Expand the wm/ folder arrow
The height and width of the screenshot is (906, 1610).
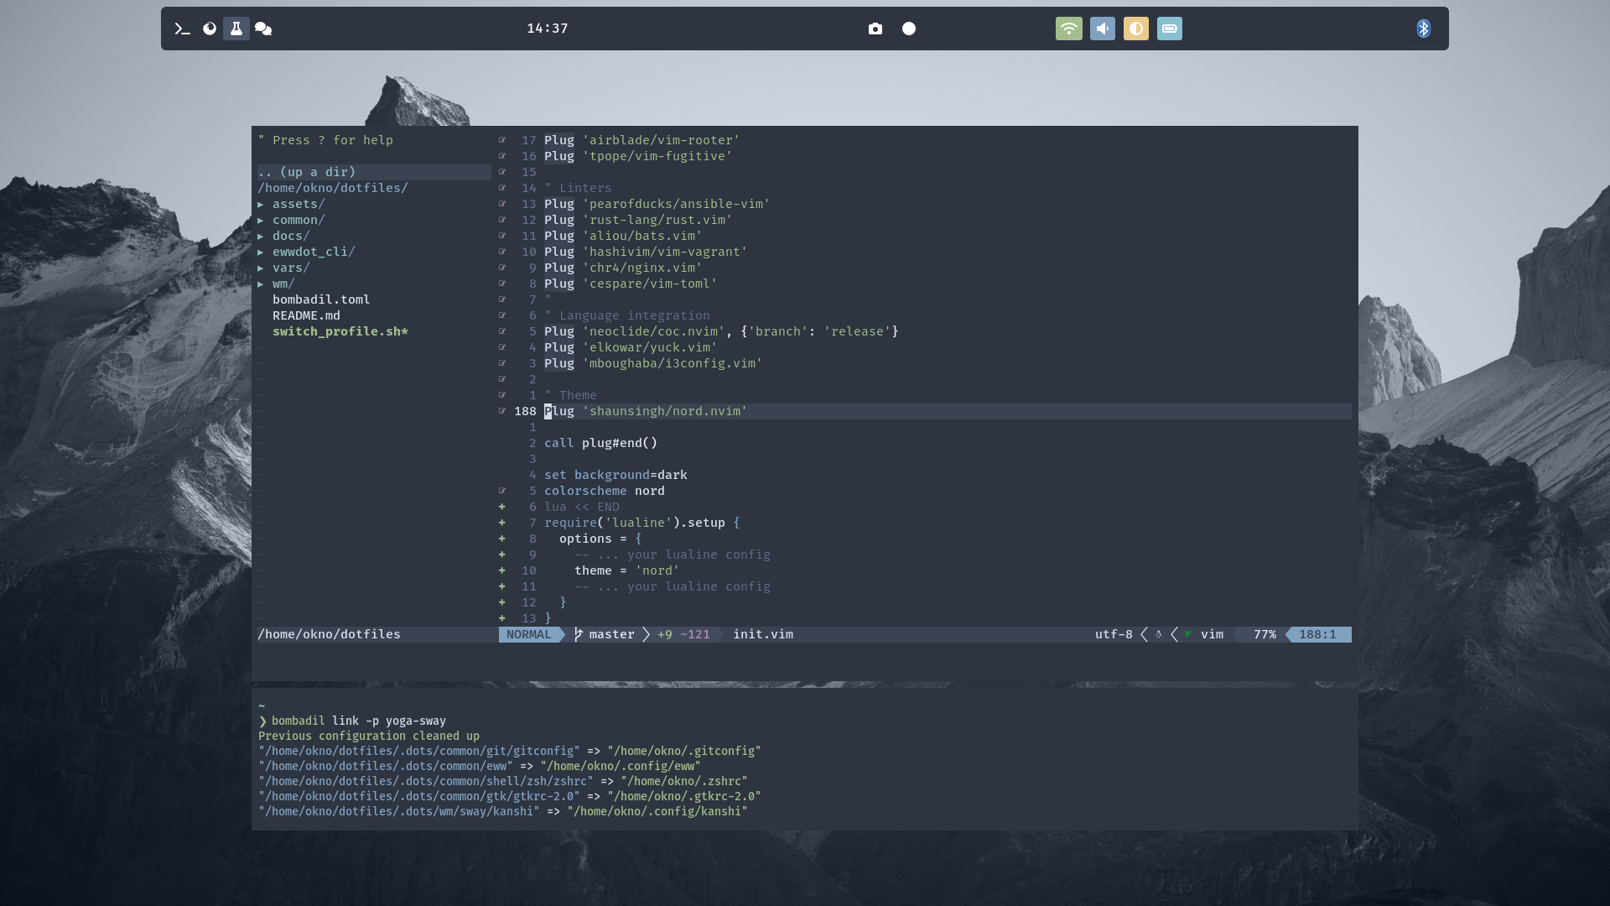coord(261,284)
